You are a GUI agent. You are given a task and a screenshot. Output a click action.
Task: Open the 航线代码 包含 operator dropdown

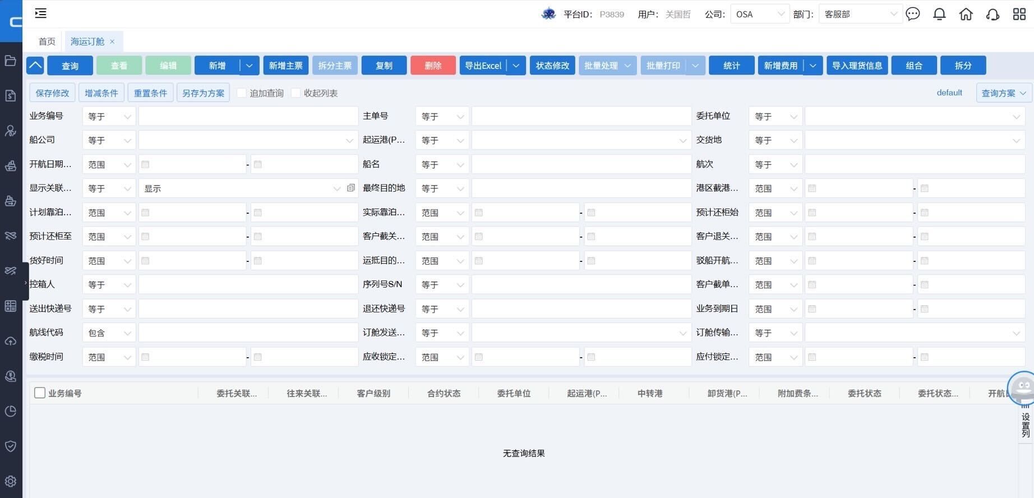point(109,333)
